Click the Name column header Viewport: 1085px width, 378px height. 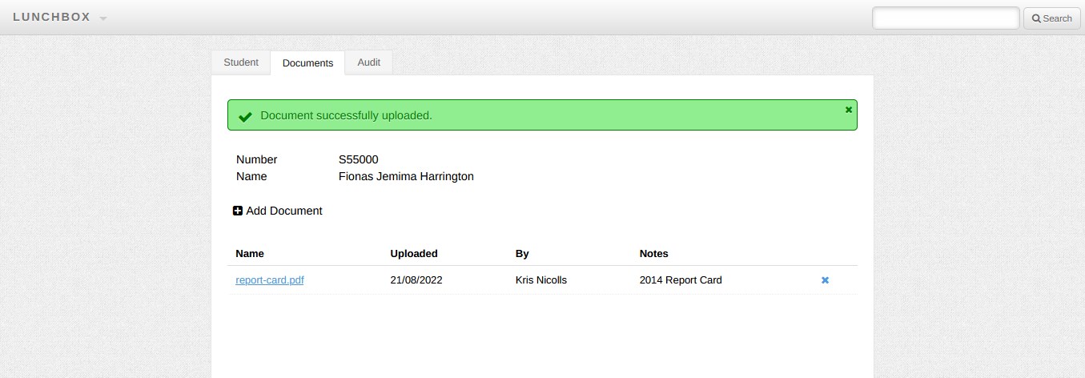250,254
